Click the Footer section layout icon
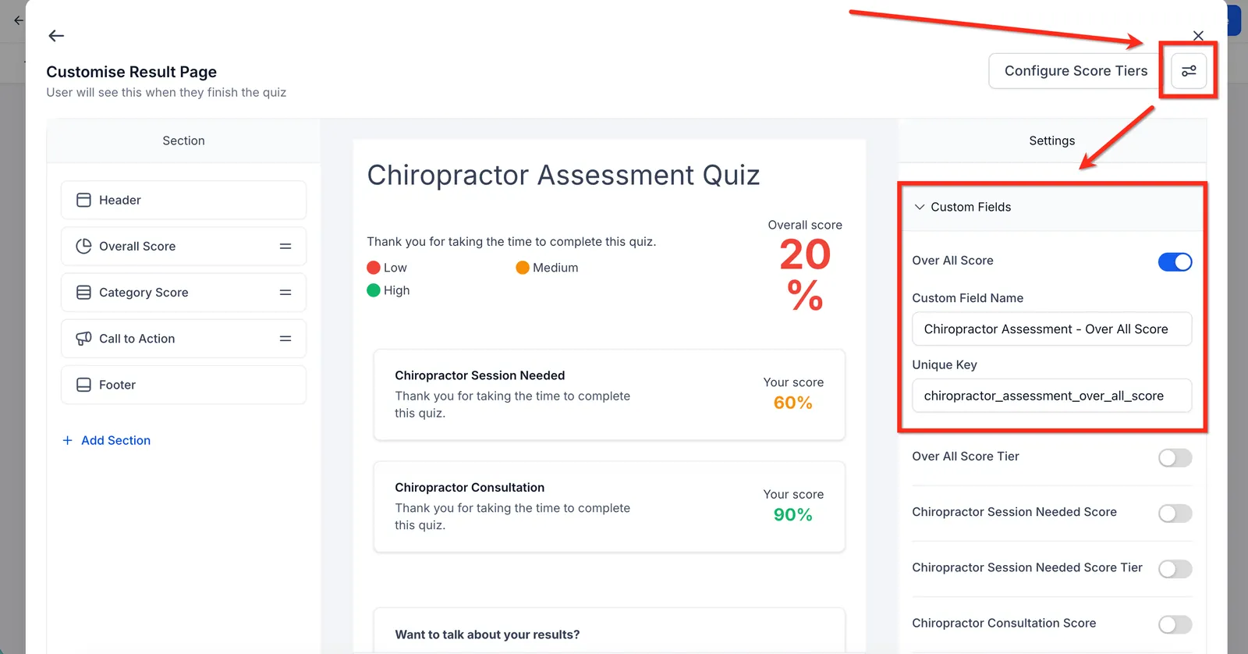1248x654 pixels. [x=83, y=385]
